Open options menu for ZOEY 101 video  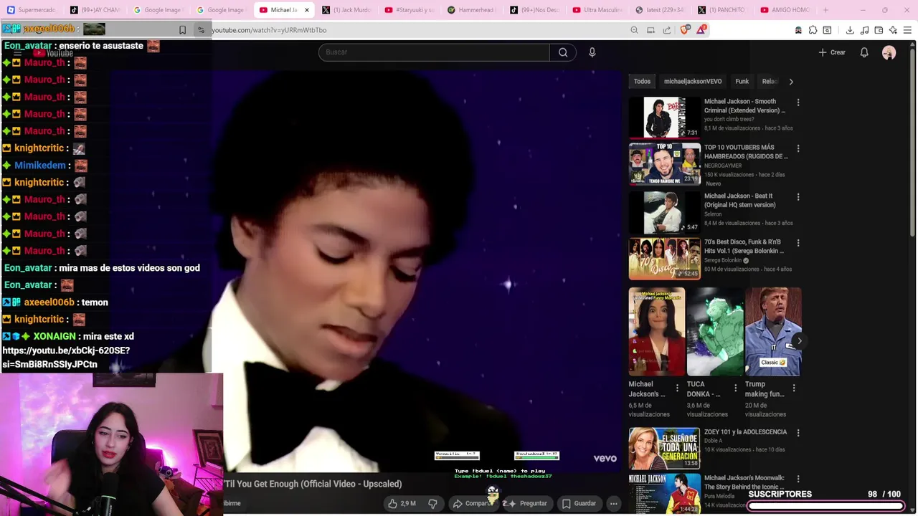click(x=798, y=433)
